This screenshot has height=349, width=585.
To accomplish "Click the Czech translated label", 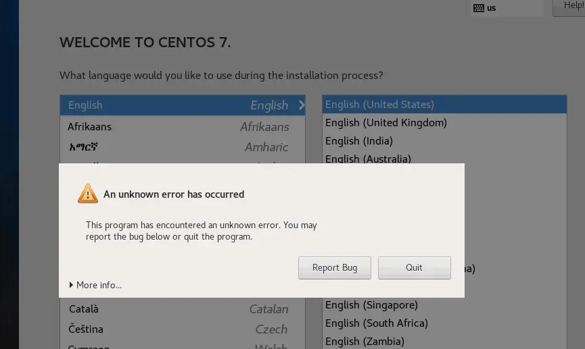I will [271, 329].
